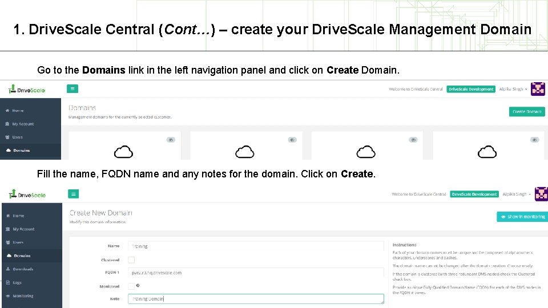Click the Domains cloud icon in the Create New Domain sidebar

9,256
